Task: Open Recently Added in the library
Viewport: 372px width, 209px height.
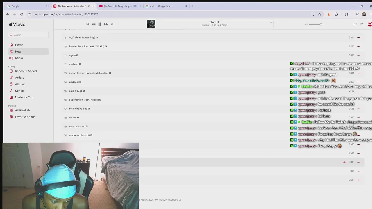Action: click(28, 71)
